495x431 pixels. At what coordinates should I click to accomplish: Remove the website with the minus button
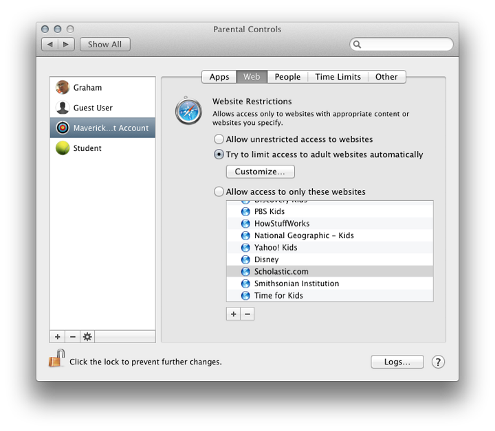click(x=247, y=314)
